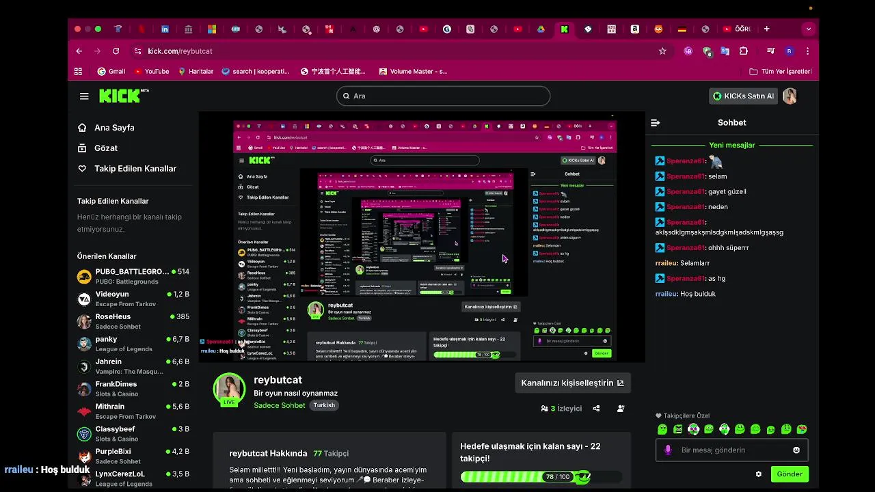Open Chrome three-dot menu
This screenshot has width=875, height=492.
point(807,51)
